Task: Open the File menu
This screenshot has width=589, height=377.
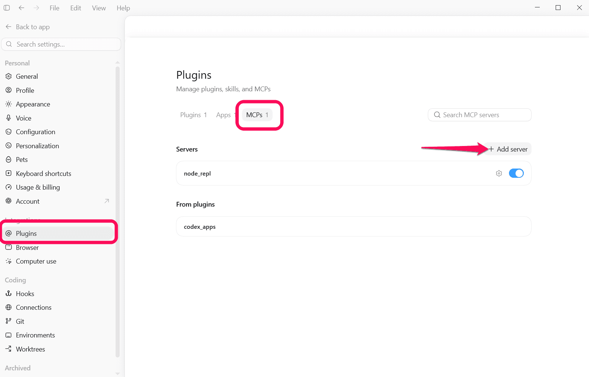Action: click(54, 8)
